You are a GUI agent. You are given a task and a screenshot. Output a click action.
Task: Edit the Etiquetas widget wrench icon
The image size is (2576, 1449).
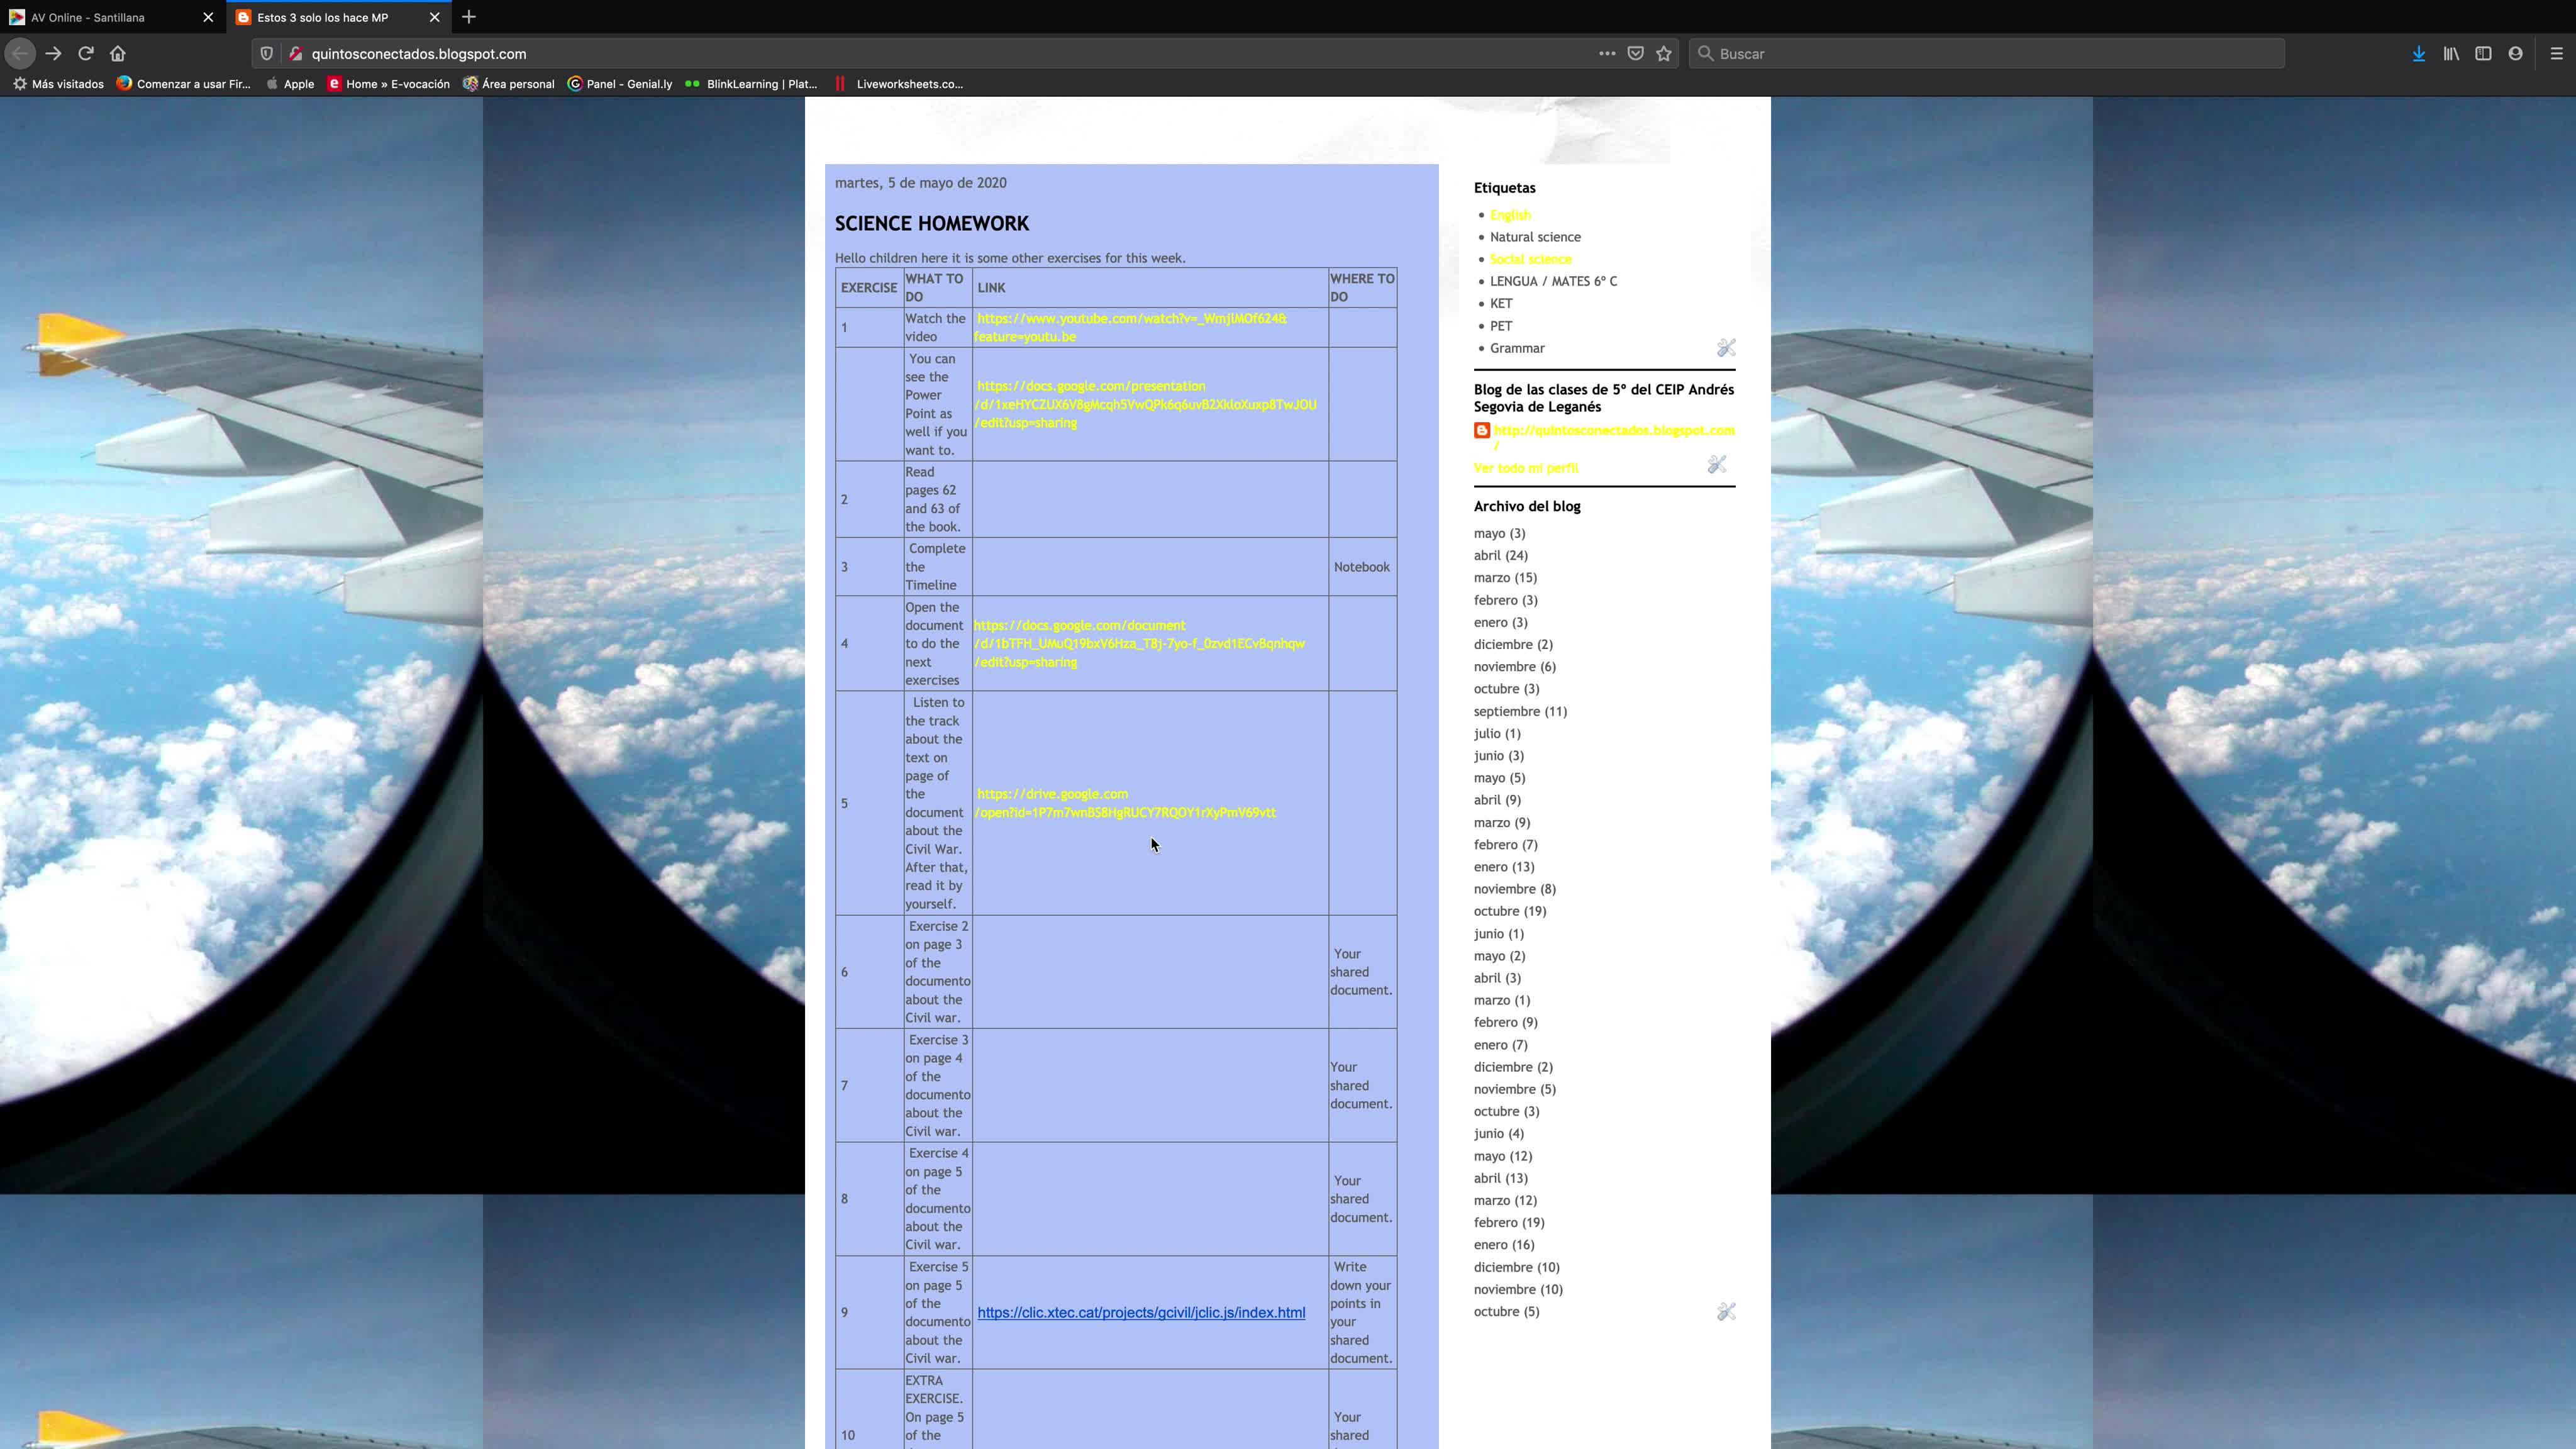[x=1726, y=348]
